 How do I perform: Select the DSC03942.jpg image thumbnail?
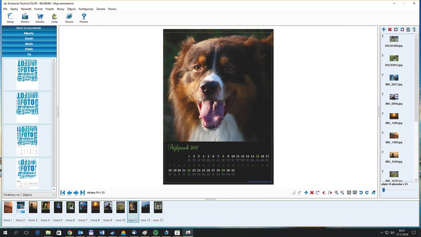point(394,58)
